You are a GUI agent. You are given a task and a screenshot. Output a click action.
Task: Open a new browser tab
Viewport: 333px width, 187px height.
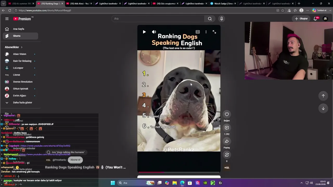(299, 4)
